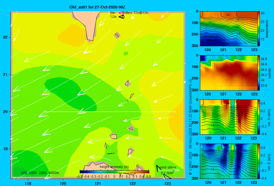Click latitude label 19 on main map
The width and height of the screenshot is (274, 186).
tap(5, 149)
